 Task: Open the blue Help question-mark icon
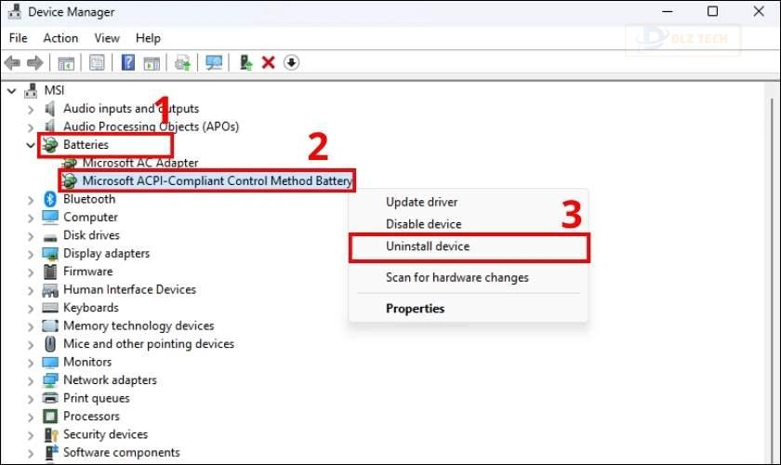(128, 62)
